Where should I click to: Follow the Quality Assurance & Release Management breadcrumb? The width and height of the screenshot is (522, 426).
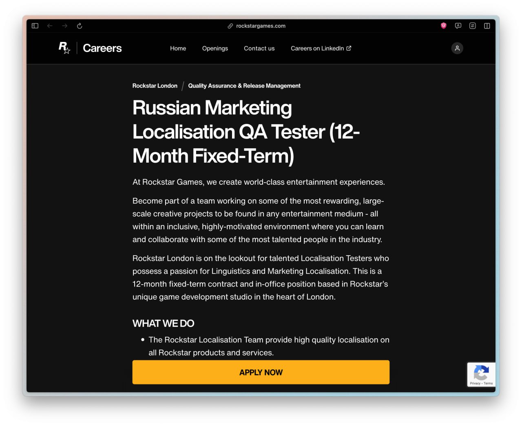(244, 86)
